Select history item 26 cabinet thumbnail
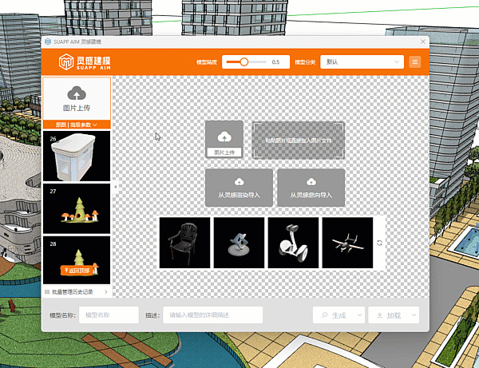The height and width of the screenshot is (368, 479). click(x=76, y=157)
